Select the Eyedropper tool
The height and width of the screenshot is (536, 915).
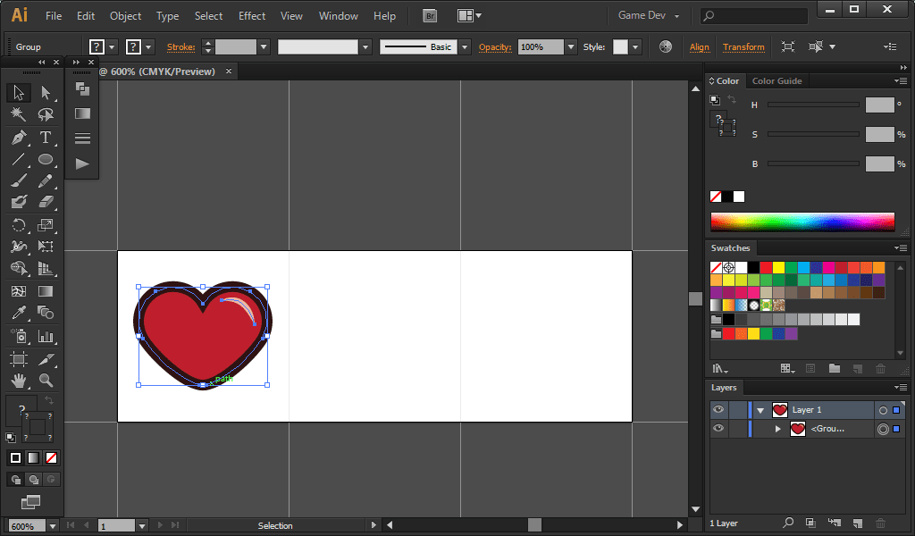click(x=18, y=313)
